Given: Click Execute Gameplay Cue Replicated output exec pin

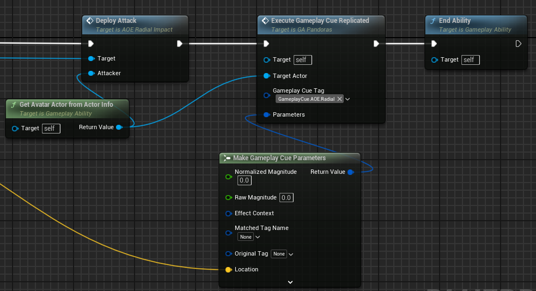Looking at the screenshot, I should 376,44.
